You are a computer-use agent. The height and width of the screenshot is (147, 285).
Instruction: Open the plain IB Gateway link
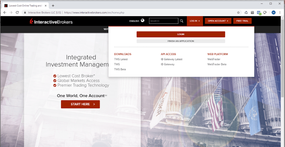(168, 64)
